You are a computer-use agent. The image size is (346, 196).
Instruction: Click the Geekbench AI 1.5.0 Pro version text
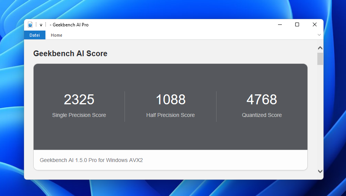click(x=91, y=160)
